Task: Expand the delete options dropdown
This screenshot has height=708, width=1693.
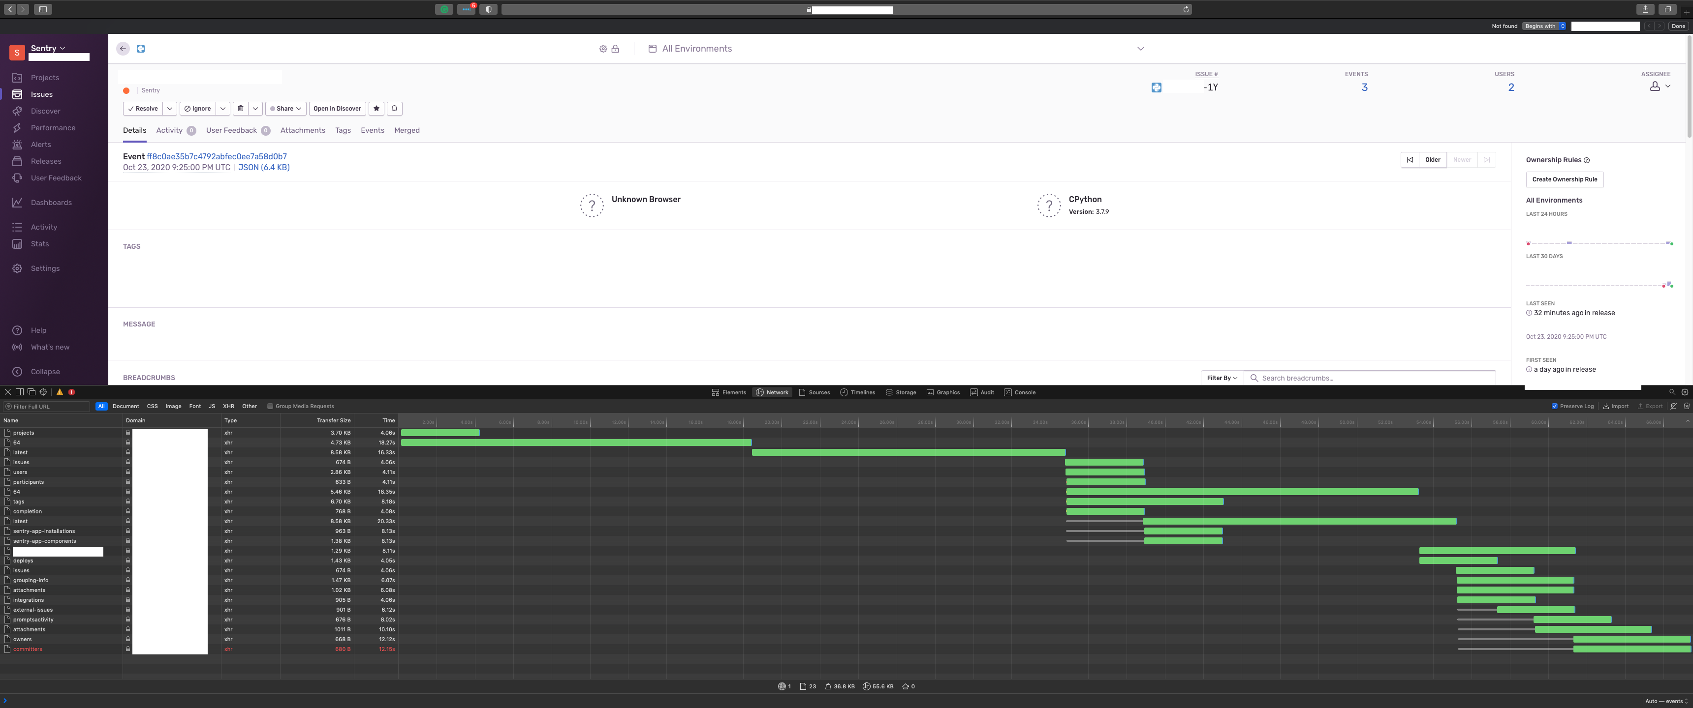Action: pos(255,108)
